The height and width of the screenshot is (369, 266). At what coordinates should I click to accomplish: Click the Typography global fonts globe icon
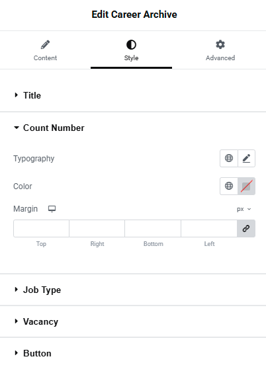click(x=229, y=158)
